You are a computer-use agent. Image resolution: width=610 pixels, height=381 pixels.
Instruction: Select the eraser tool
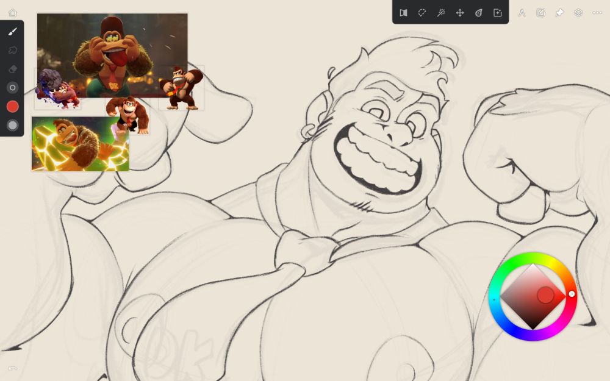coord(12,69)
